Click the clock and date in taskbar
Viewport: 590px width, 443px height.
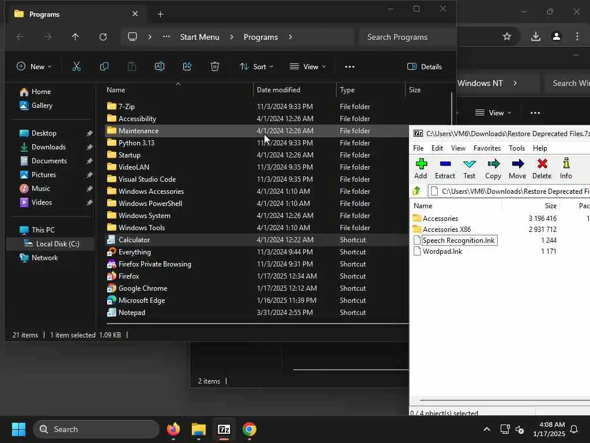(x=549, y=429)
